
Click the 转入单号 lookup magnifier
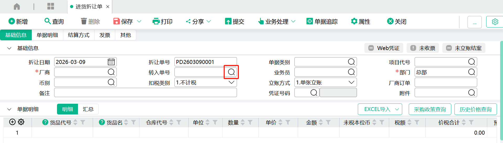pyautogui.click(x=231, y=72)
